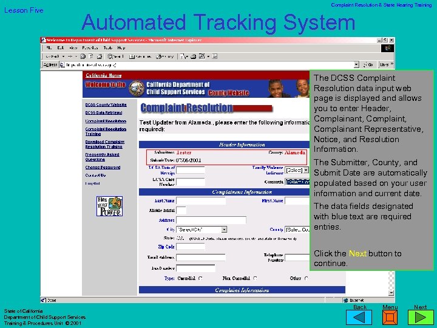Click the Complaint Resolution sidebar link
Screen dimensions: 437x328
tap(106, 121)
